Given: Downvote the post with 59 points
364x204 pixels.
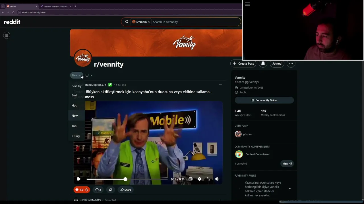Looking at the screenshot, I should coord(87,190).
